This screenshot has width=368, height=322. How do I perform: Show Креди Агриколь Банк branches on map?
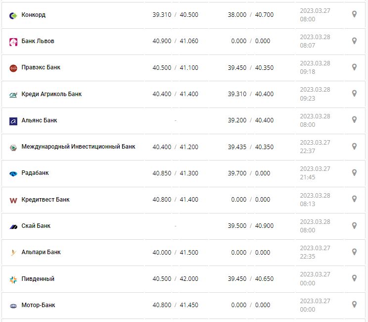354,93
